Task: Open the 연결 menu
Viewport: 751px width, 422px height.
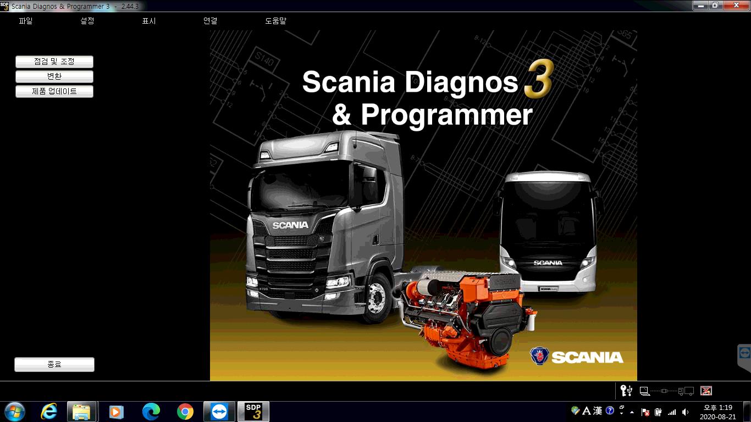Action: click(x=211, y=21)
